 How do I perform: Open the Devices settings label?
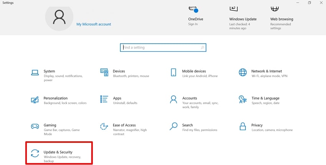click(119, 71)
